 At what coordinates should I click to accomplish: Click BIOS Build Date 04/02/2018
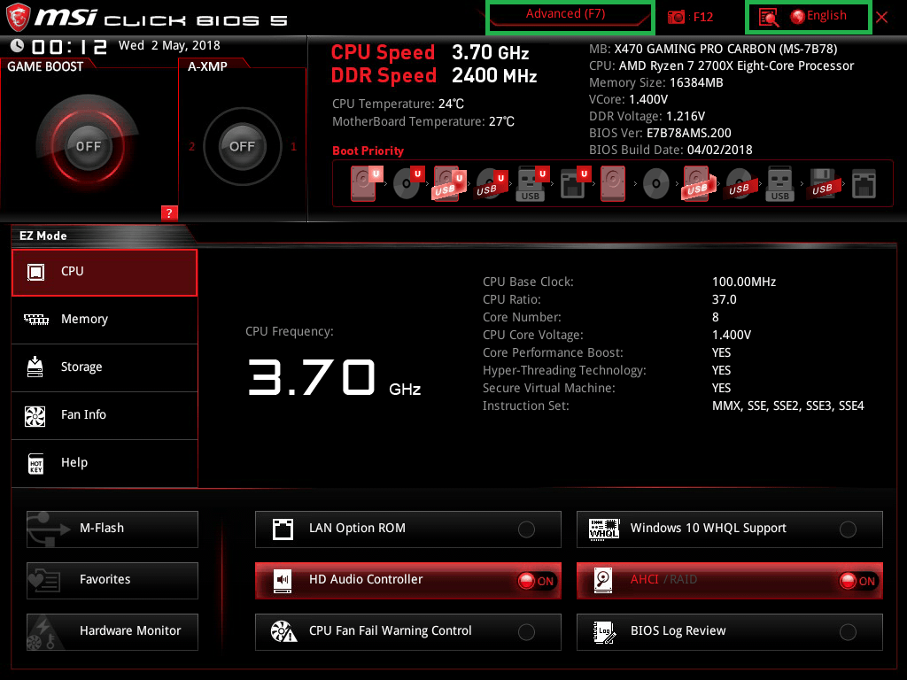point(719,150)
